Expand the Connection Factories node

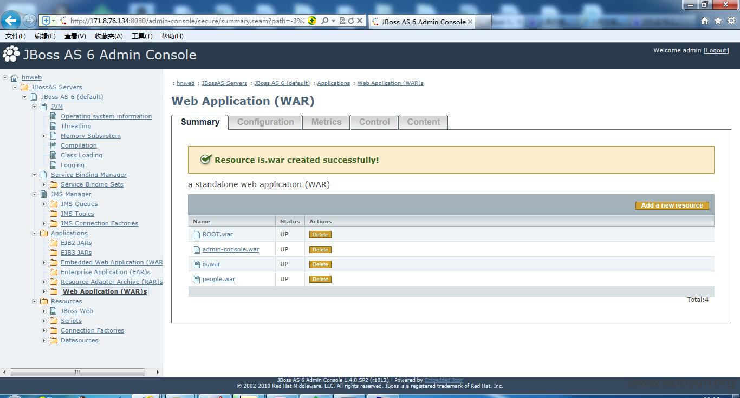(44, 330)
